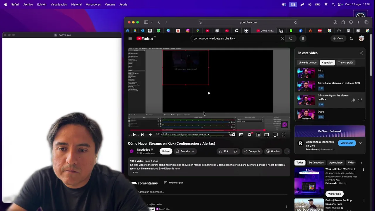Select the Todos filter chip
The width and height of the screenshot is (375, 211).
(x=300, y=163)
